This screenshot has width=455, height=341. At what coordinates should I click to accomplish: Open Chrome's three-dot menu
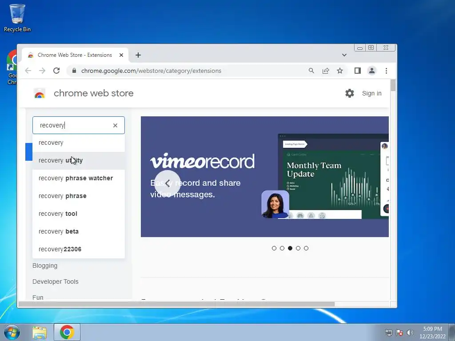(x=386, y=71)
